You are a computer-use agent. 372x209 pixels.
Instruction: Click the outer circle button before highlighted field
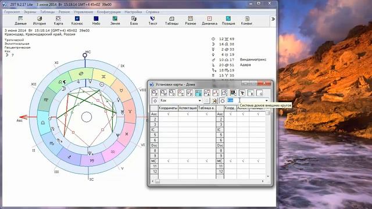[222, 100]
